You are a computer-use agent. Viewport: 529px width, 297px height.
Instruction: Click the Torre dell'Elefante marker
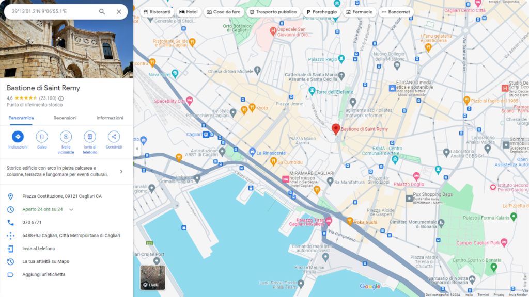312,91
